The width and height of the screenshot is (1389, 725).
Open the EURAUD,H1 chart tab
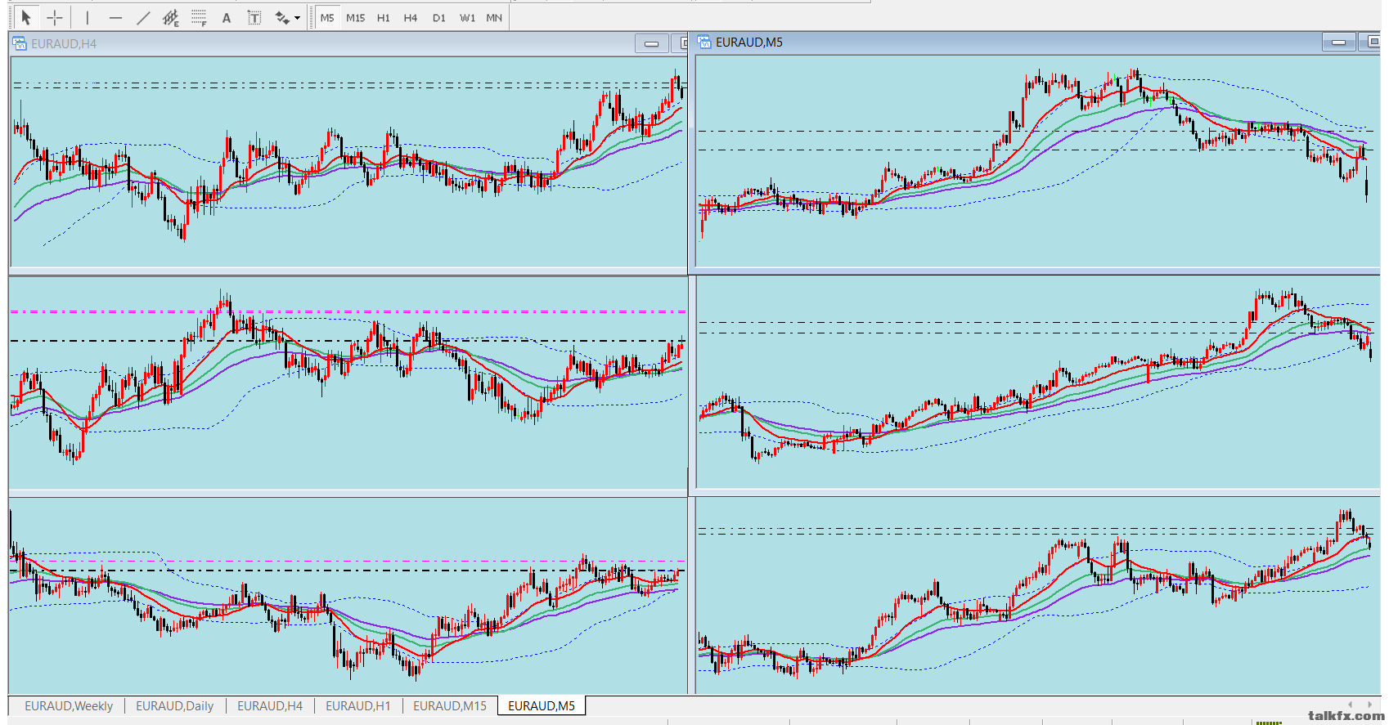(x=358, y=705)
